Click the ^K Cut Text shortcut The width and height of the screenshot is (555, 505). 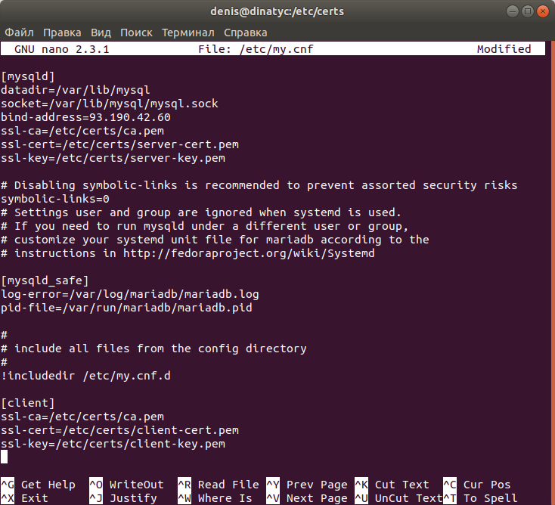[x=392, y=485]
